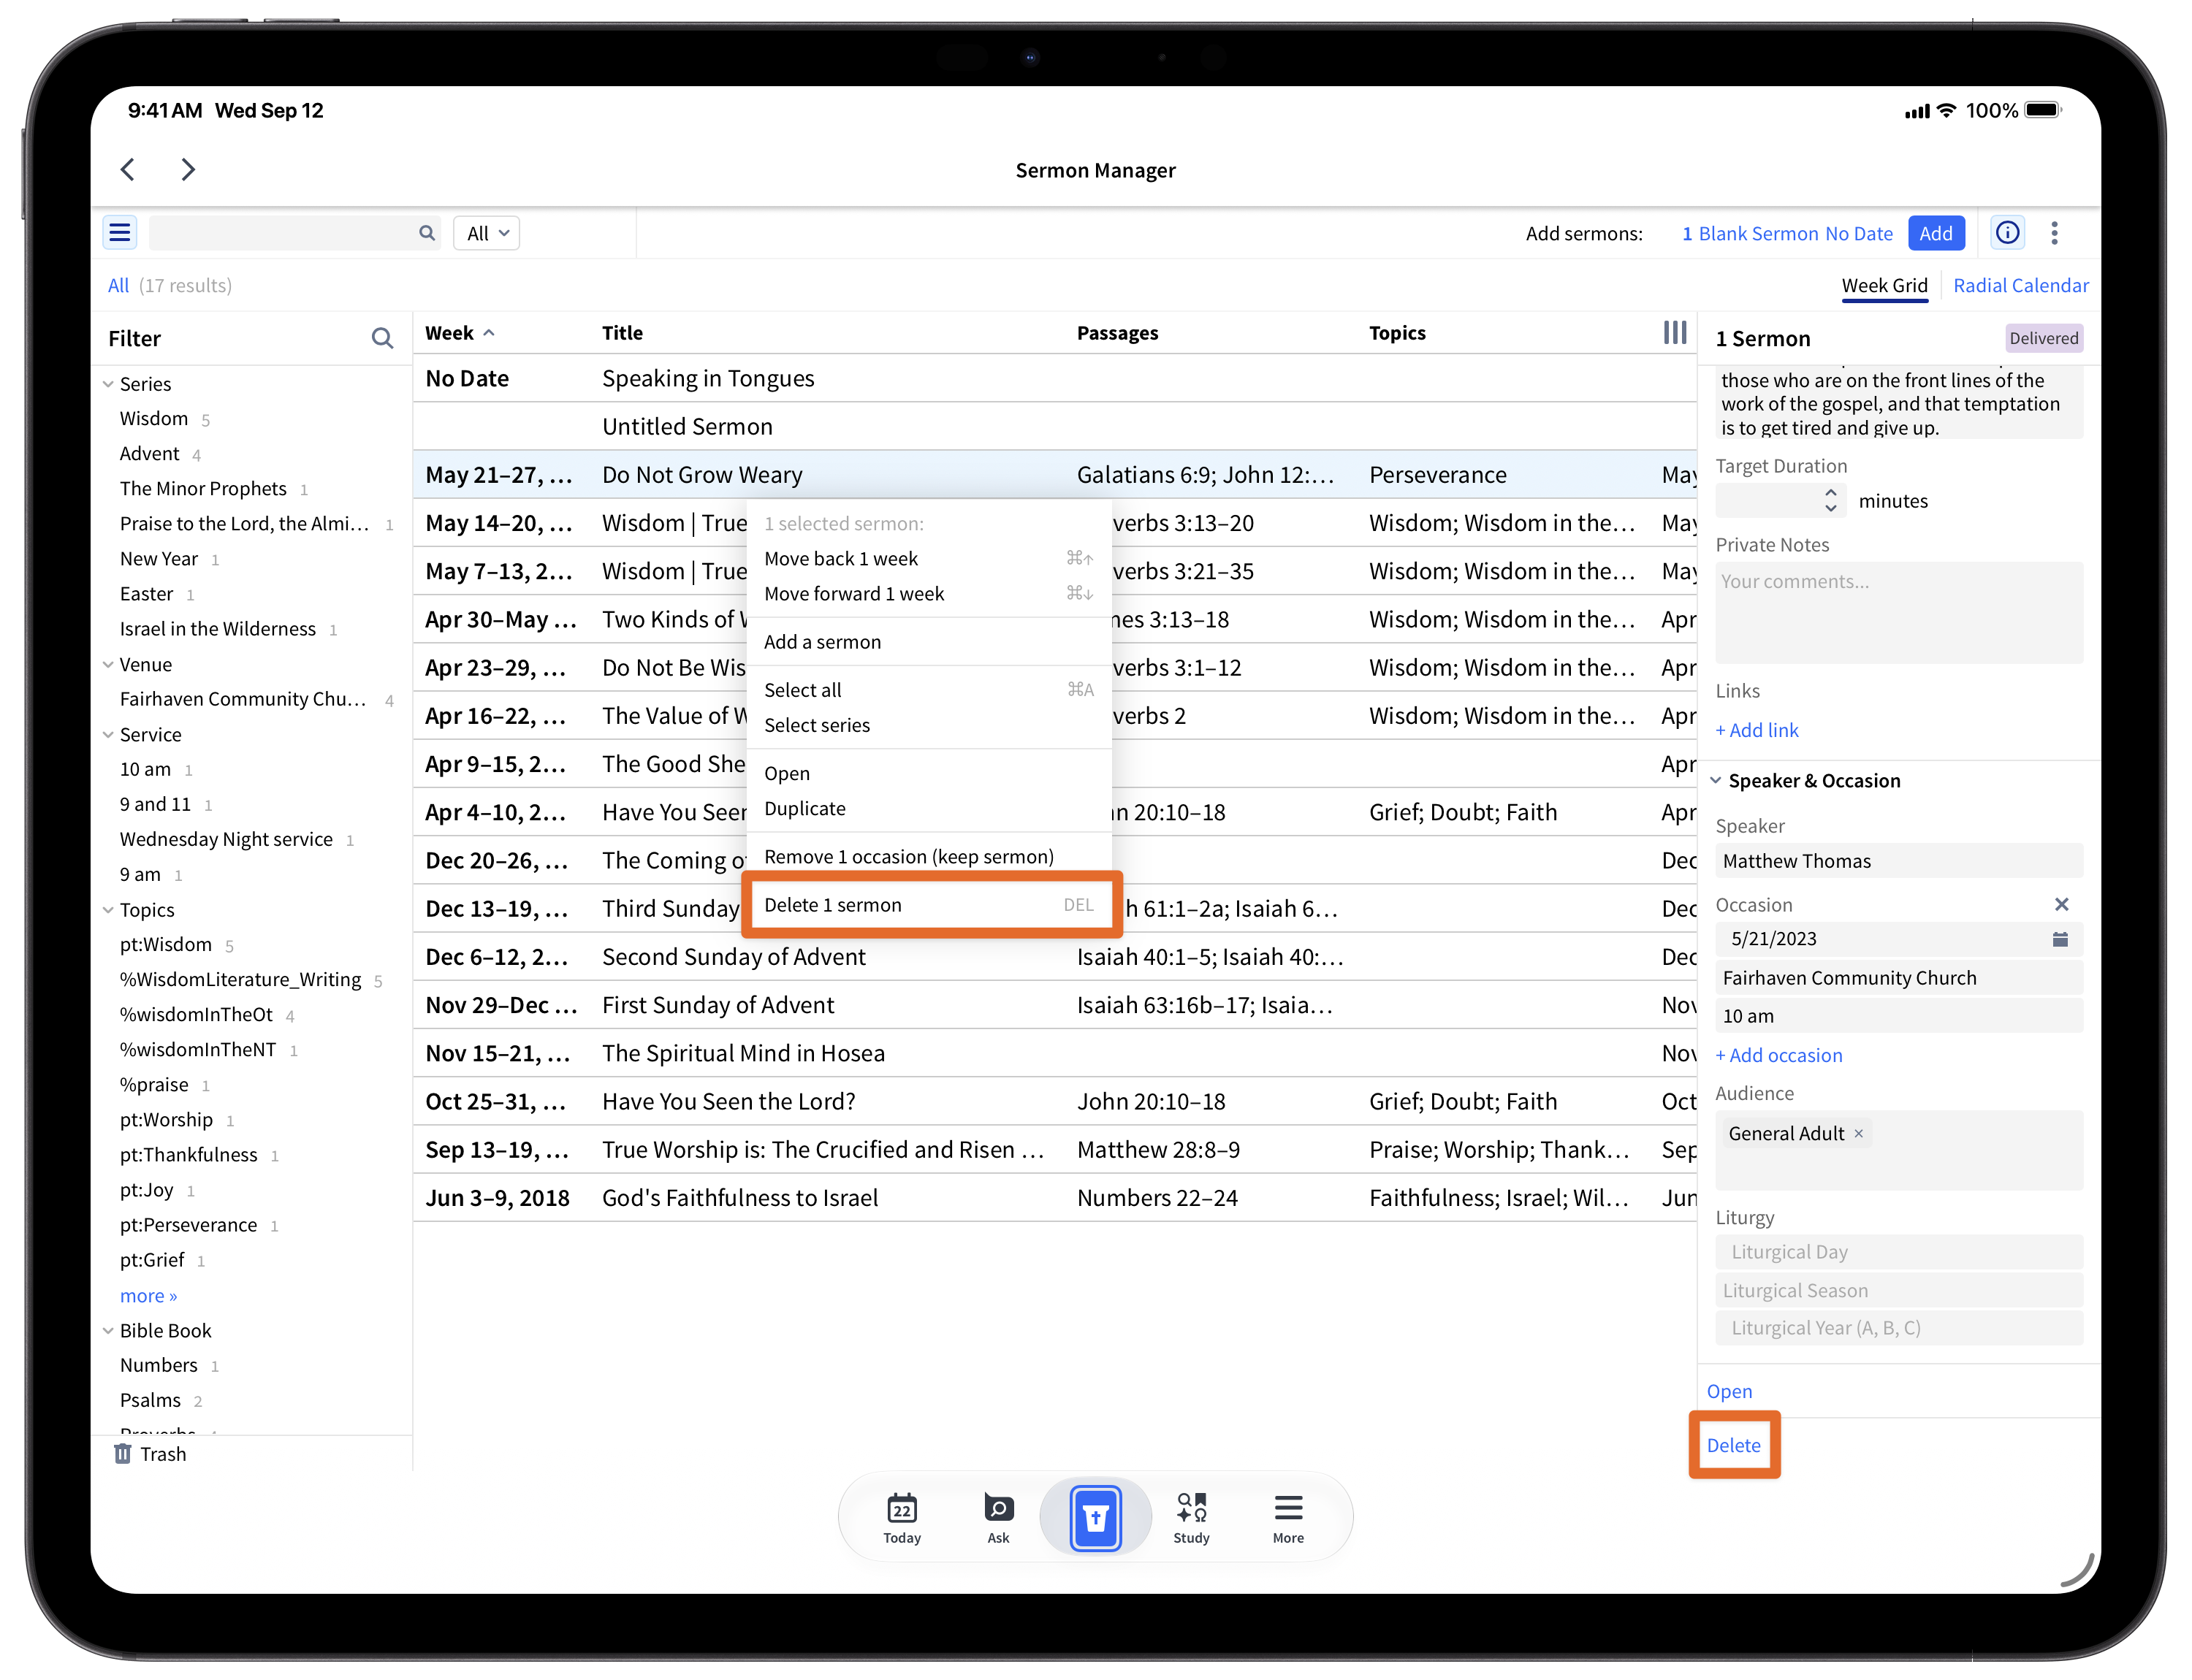
Task: Show more topics with more »
Action: [148, 1296]
